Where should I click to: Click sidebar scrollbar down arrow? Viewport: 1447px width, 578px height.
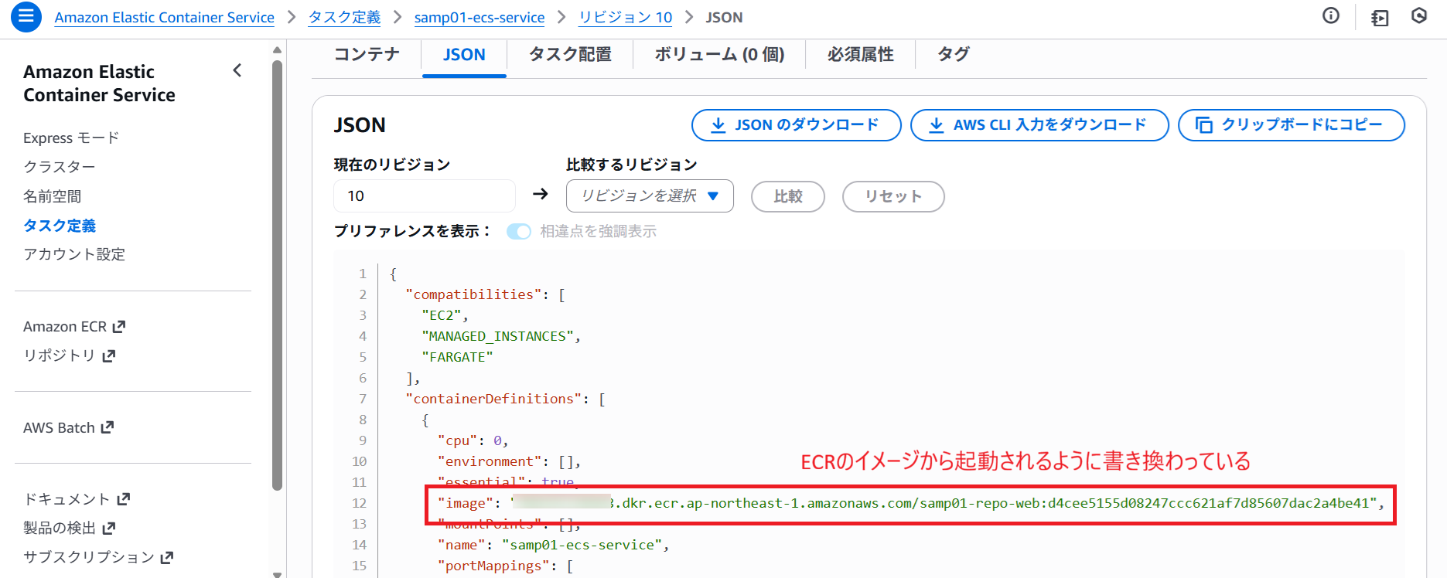tap(277, 574)
